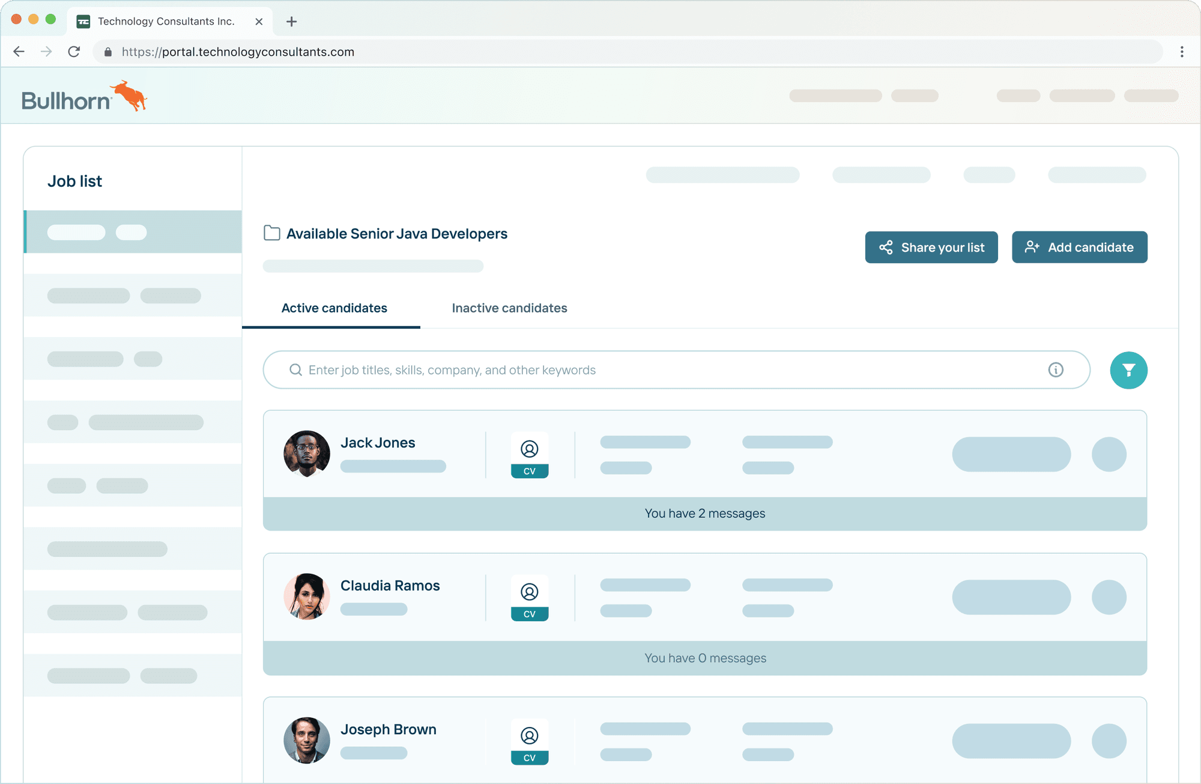
Task: Open Jack Jones' CV icon
Action: 529,455
